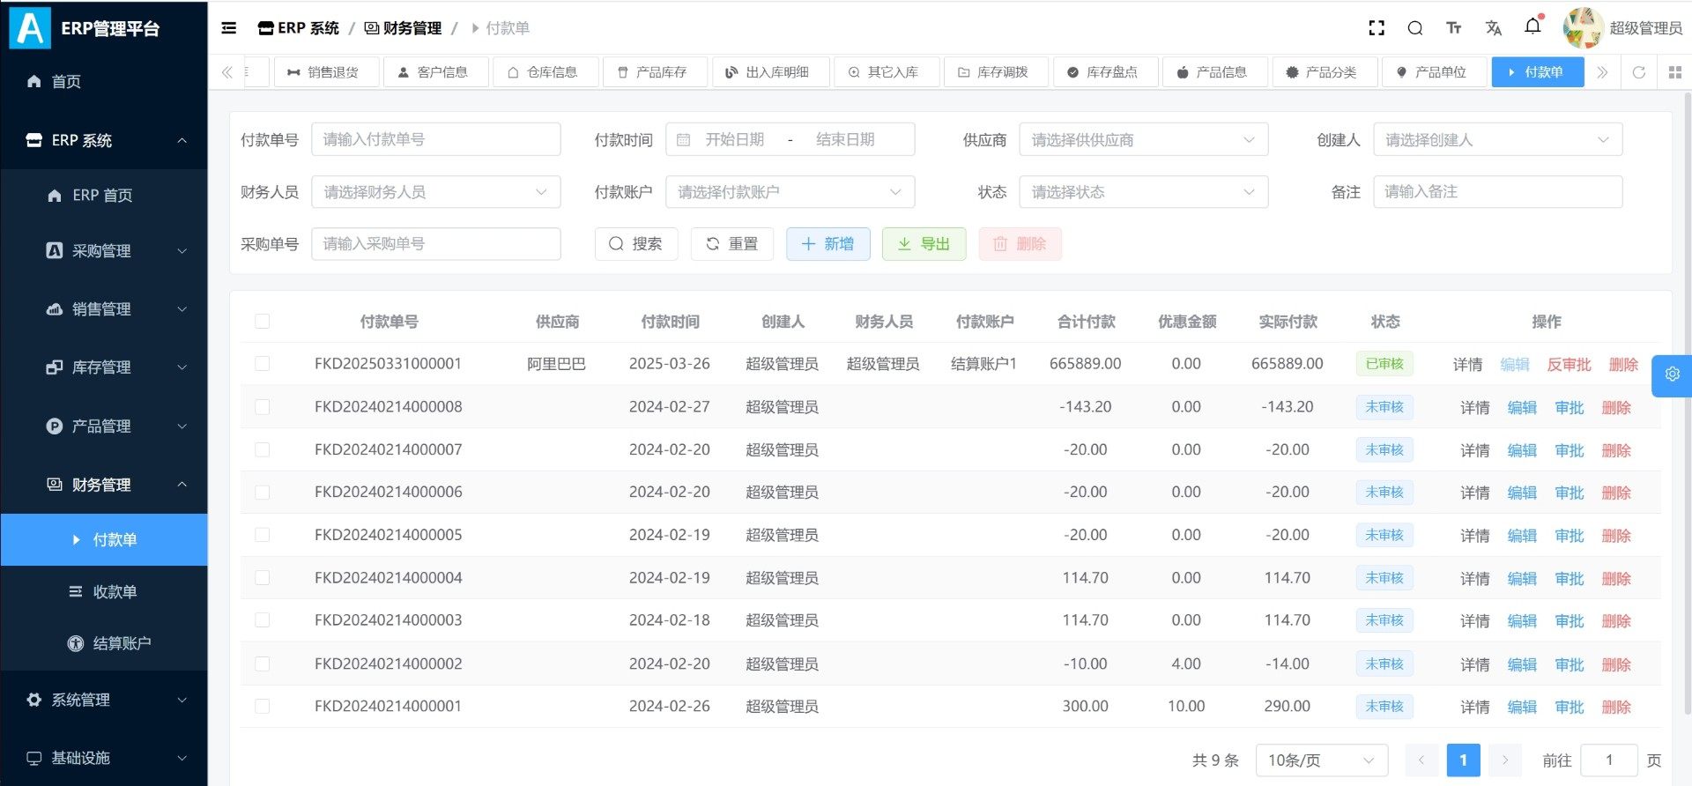Click the refresh tab icon

[x=1638, y=72]
